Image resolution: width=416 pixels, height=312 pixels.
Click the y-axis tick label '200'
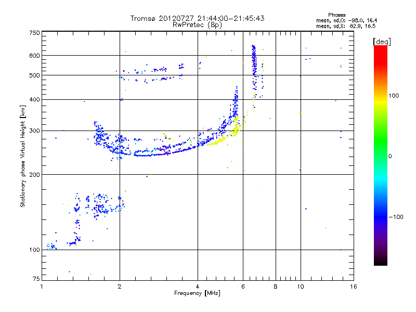pyautogui.click(x=34, y=175)
